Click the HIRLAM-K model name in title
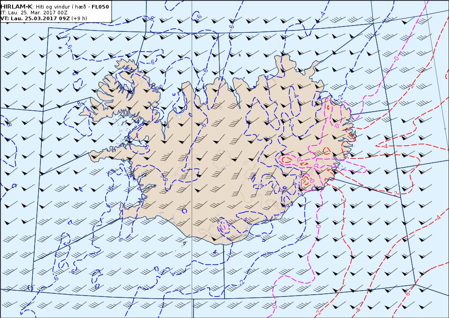Screen dimensions: 449x318 pos(17,7)
